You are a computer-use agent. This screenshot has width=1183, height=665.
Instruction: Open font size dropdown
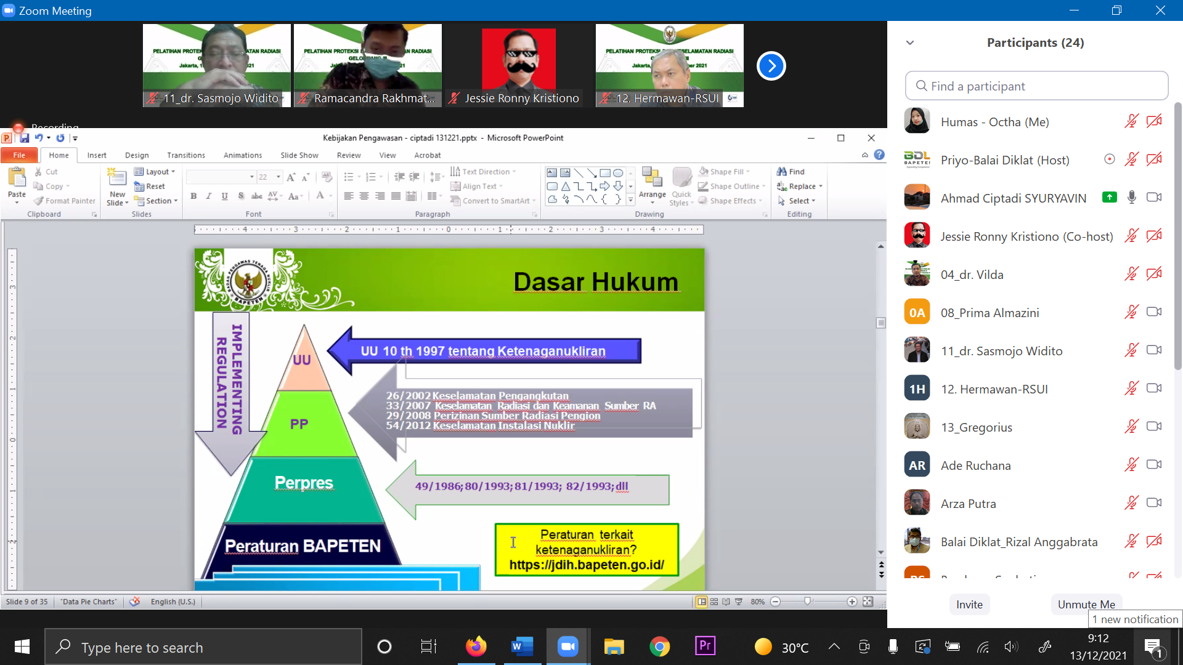[278, 177]
